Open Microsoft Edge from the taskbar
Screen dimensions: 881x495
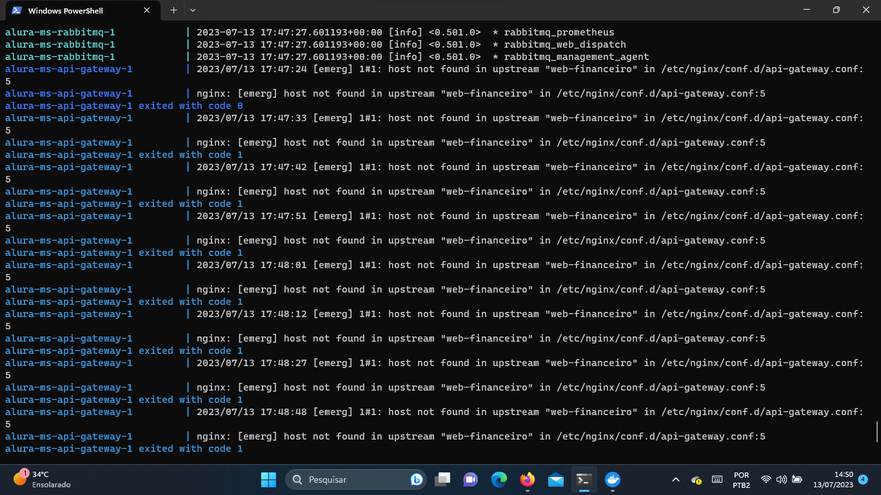click(499, 480)
